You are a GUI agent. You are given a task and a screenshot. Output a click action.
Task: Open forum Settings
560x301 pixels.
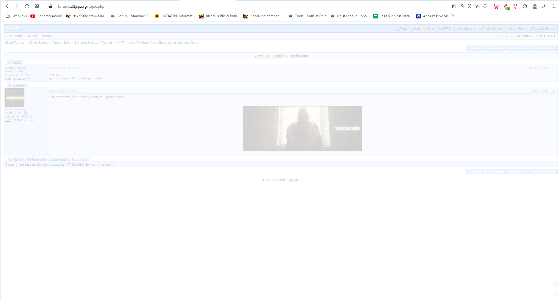(x=46, y=36)
